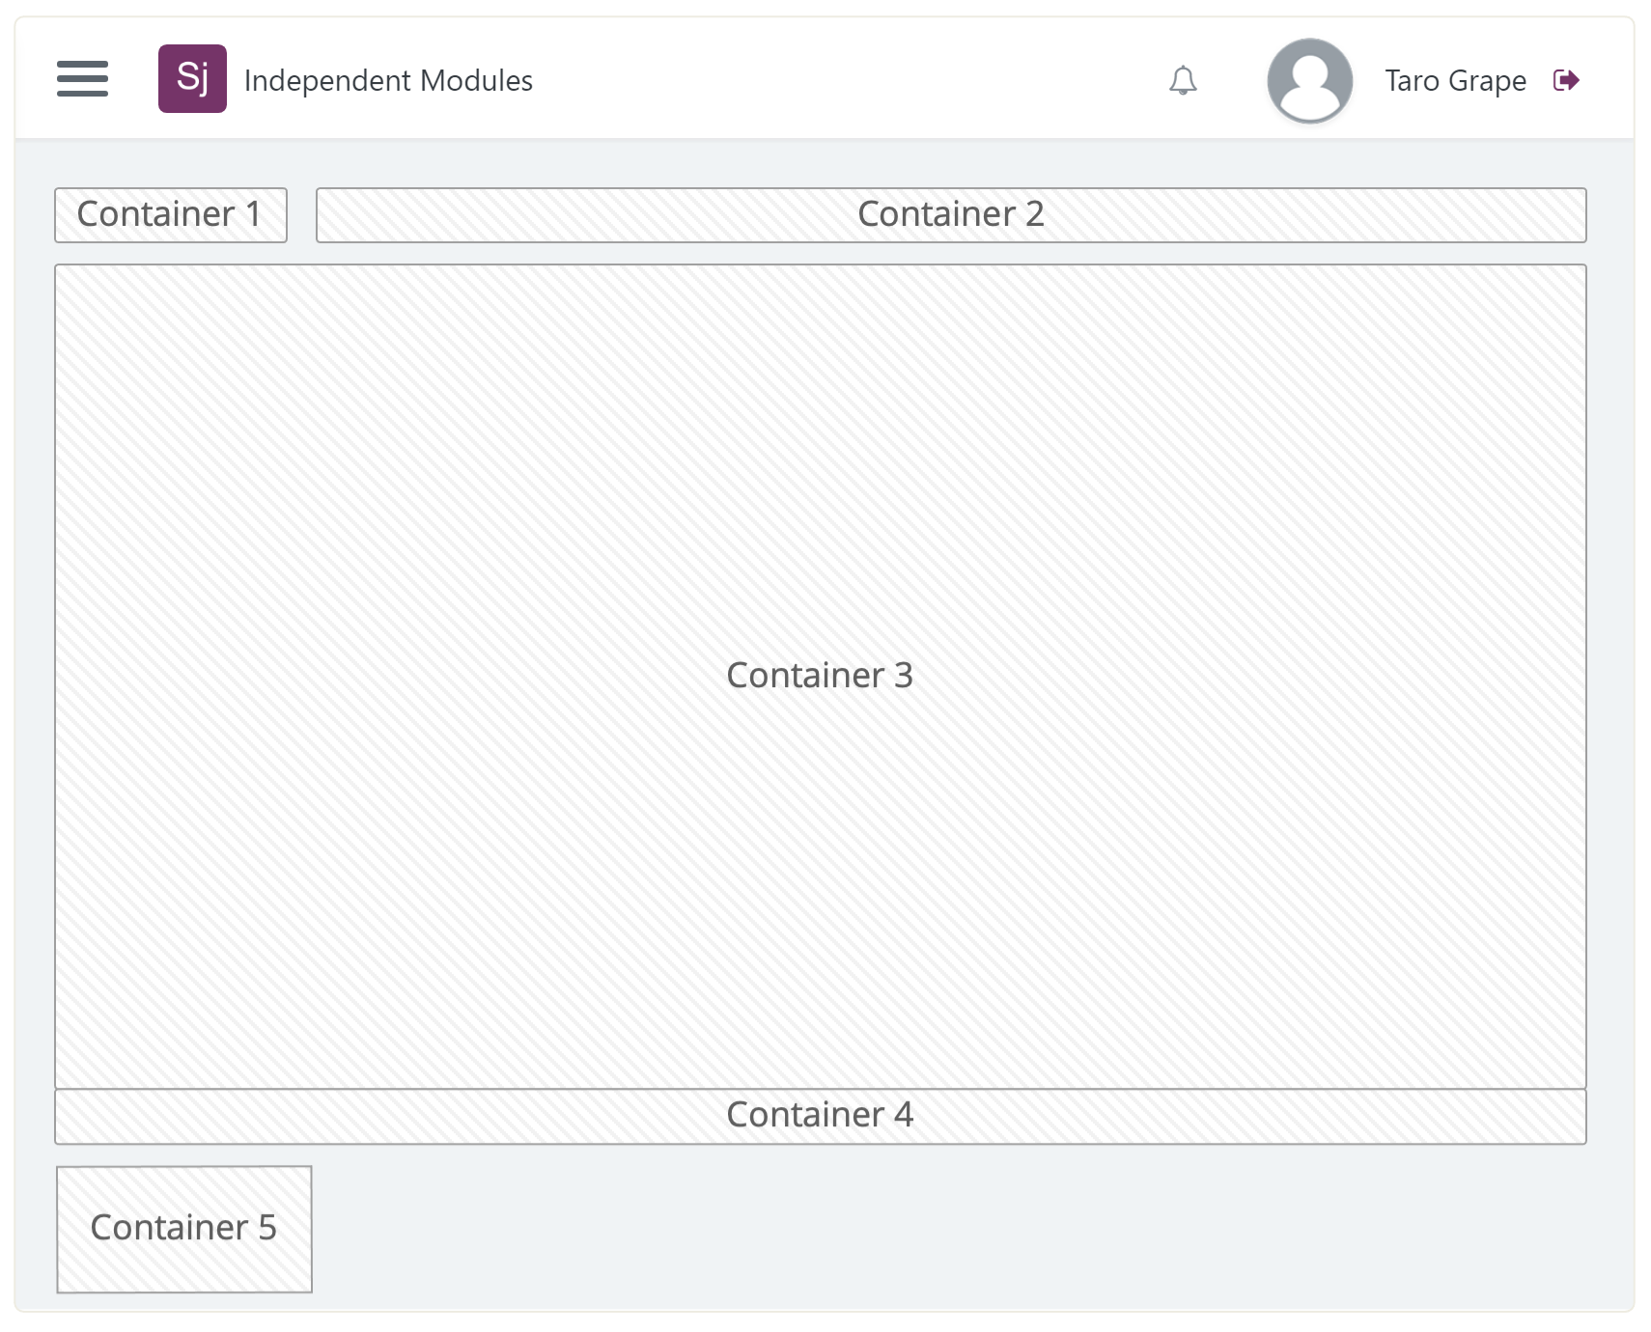Select the Independent Modules title
1651x1332 pixels.
[x=388, y=80]
